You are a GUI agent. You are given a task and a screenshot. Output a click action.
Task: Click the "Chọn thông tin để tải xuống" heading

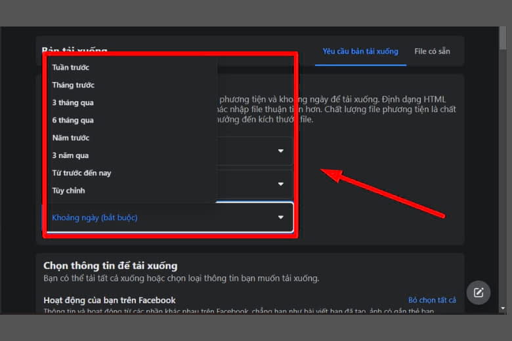point(110,266)
